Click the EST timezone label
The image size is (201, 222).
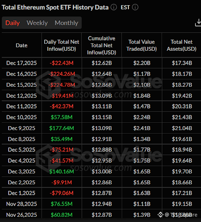pyautogui.click(x=125, y=7)
